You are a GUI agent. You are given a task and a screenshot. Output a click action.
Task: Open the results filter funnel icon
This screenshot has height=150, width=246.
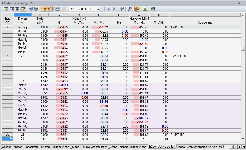(122, 9)
